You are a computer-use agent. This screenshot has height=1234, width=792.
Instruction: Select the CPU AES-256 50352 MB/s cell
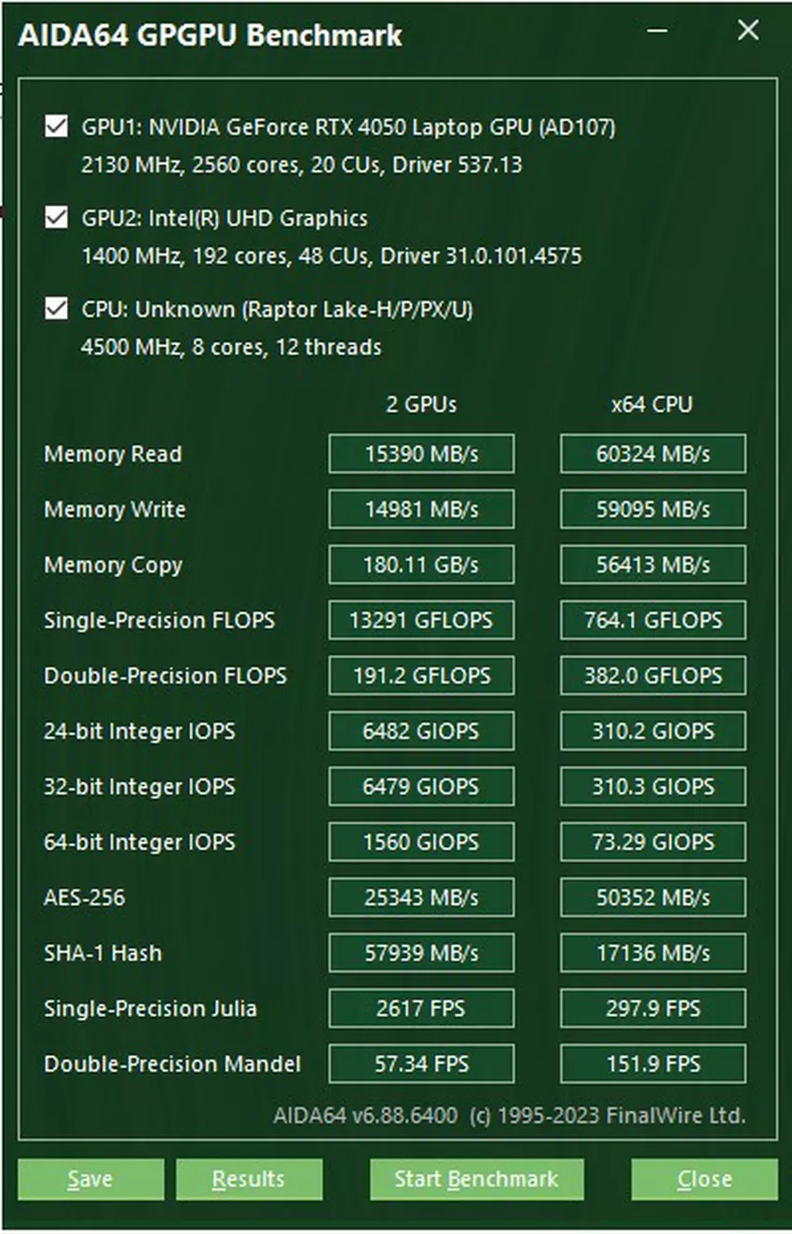652,898
